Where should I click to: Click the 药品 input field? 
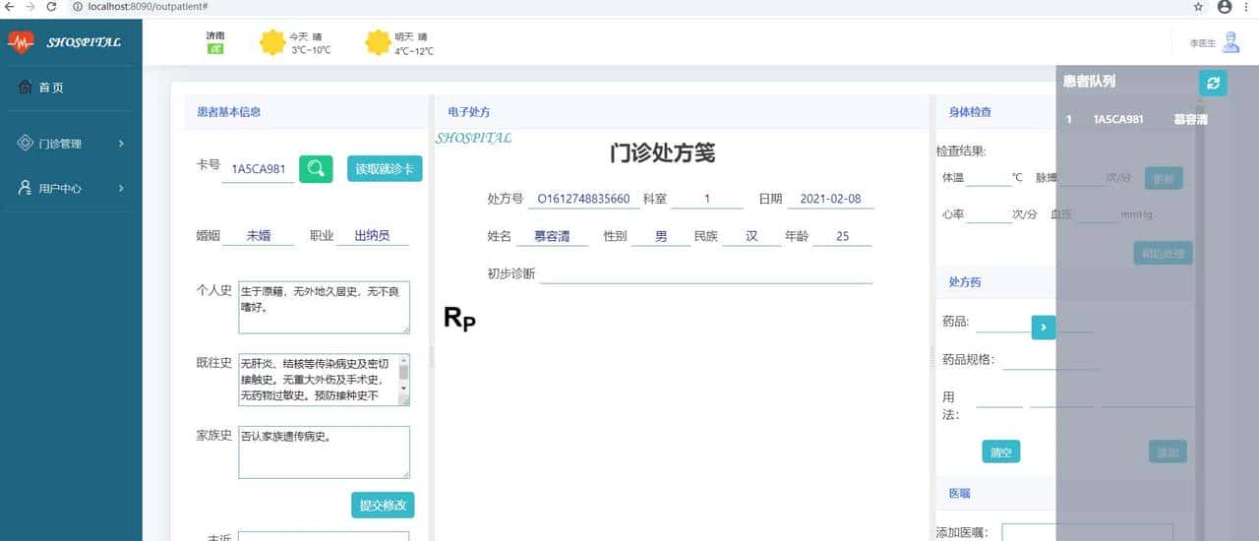[1003, 323]
